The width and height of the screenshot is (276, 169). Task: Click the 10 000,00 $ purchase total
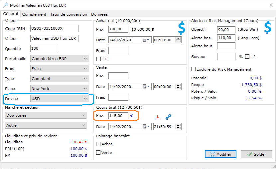click(x=143, y=29)
